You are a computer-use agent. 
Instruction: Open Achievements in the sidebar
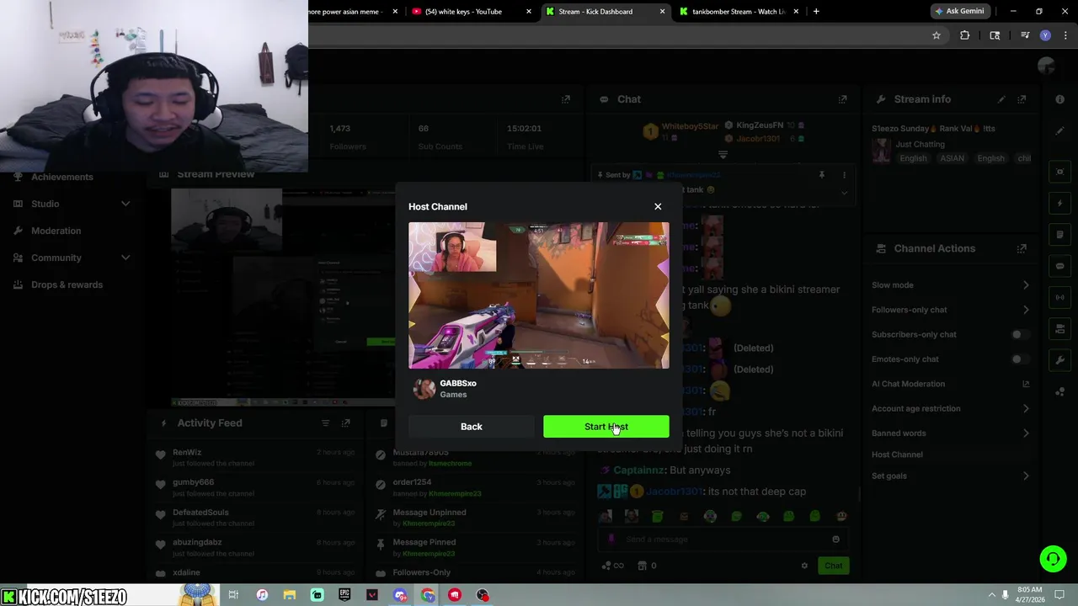coord(62,177)
